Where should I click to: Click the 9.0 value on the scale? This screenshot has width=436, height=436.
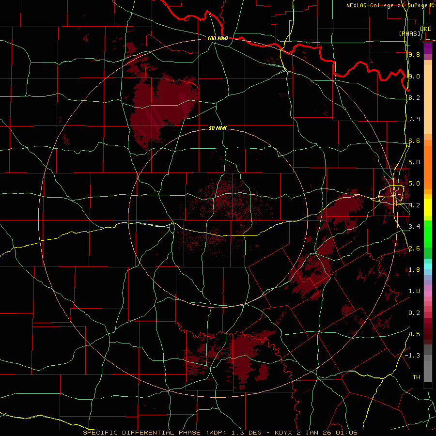point(414,76)
